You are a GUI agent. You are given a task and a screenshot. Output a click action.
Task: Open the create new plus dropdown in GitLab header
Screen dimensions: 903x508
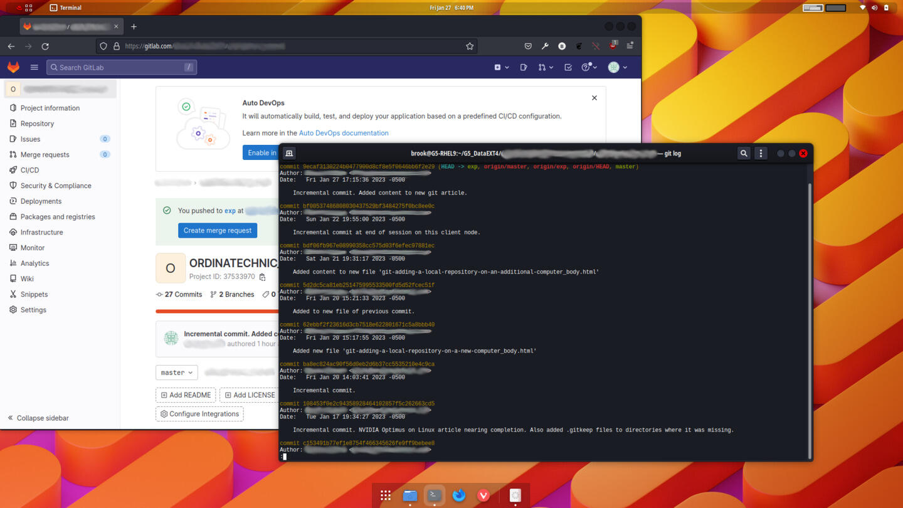click(x=501, y=67)
